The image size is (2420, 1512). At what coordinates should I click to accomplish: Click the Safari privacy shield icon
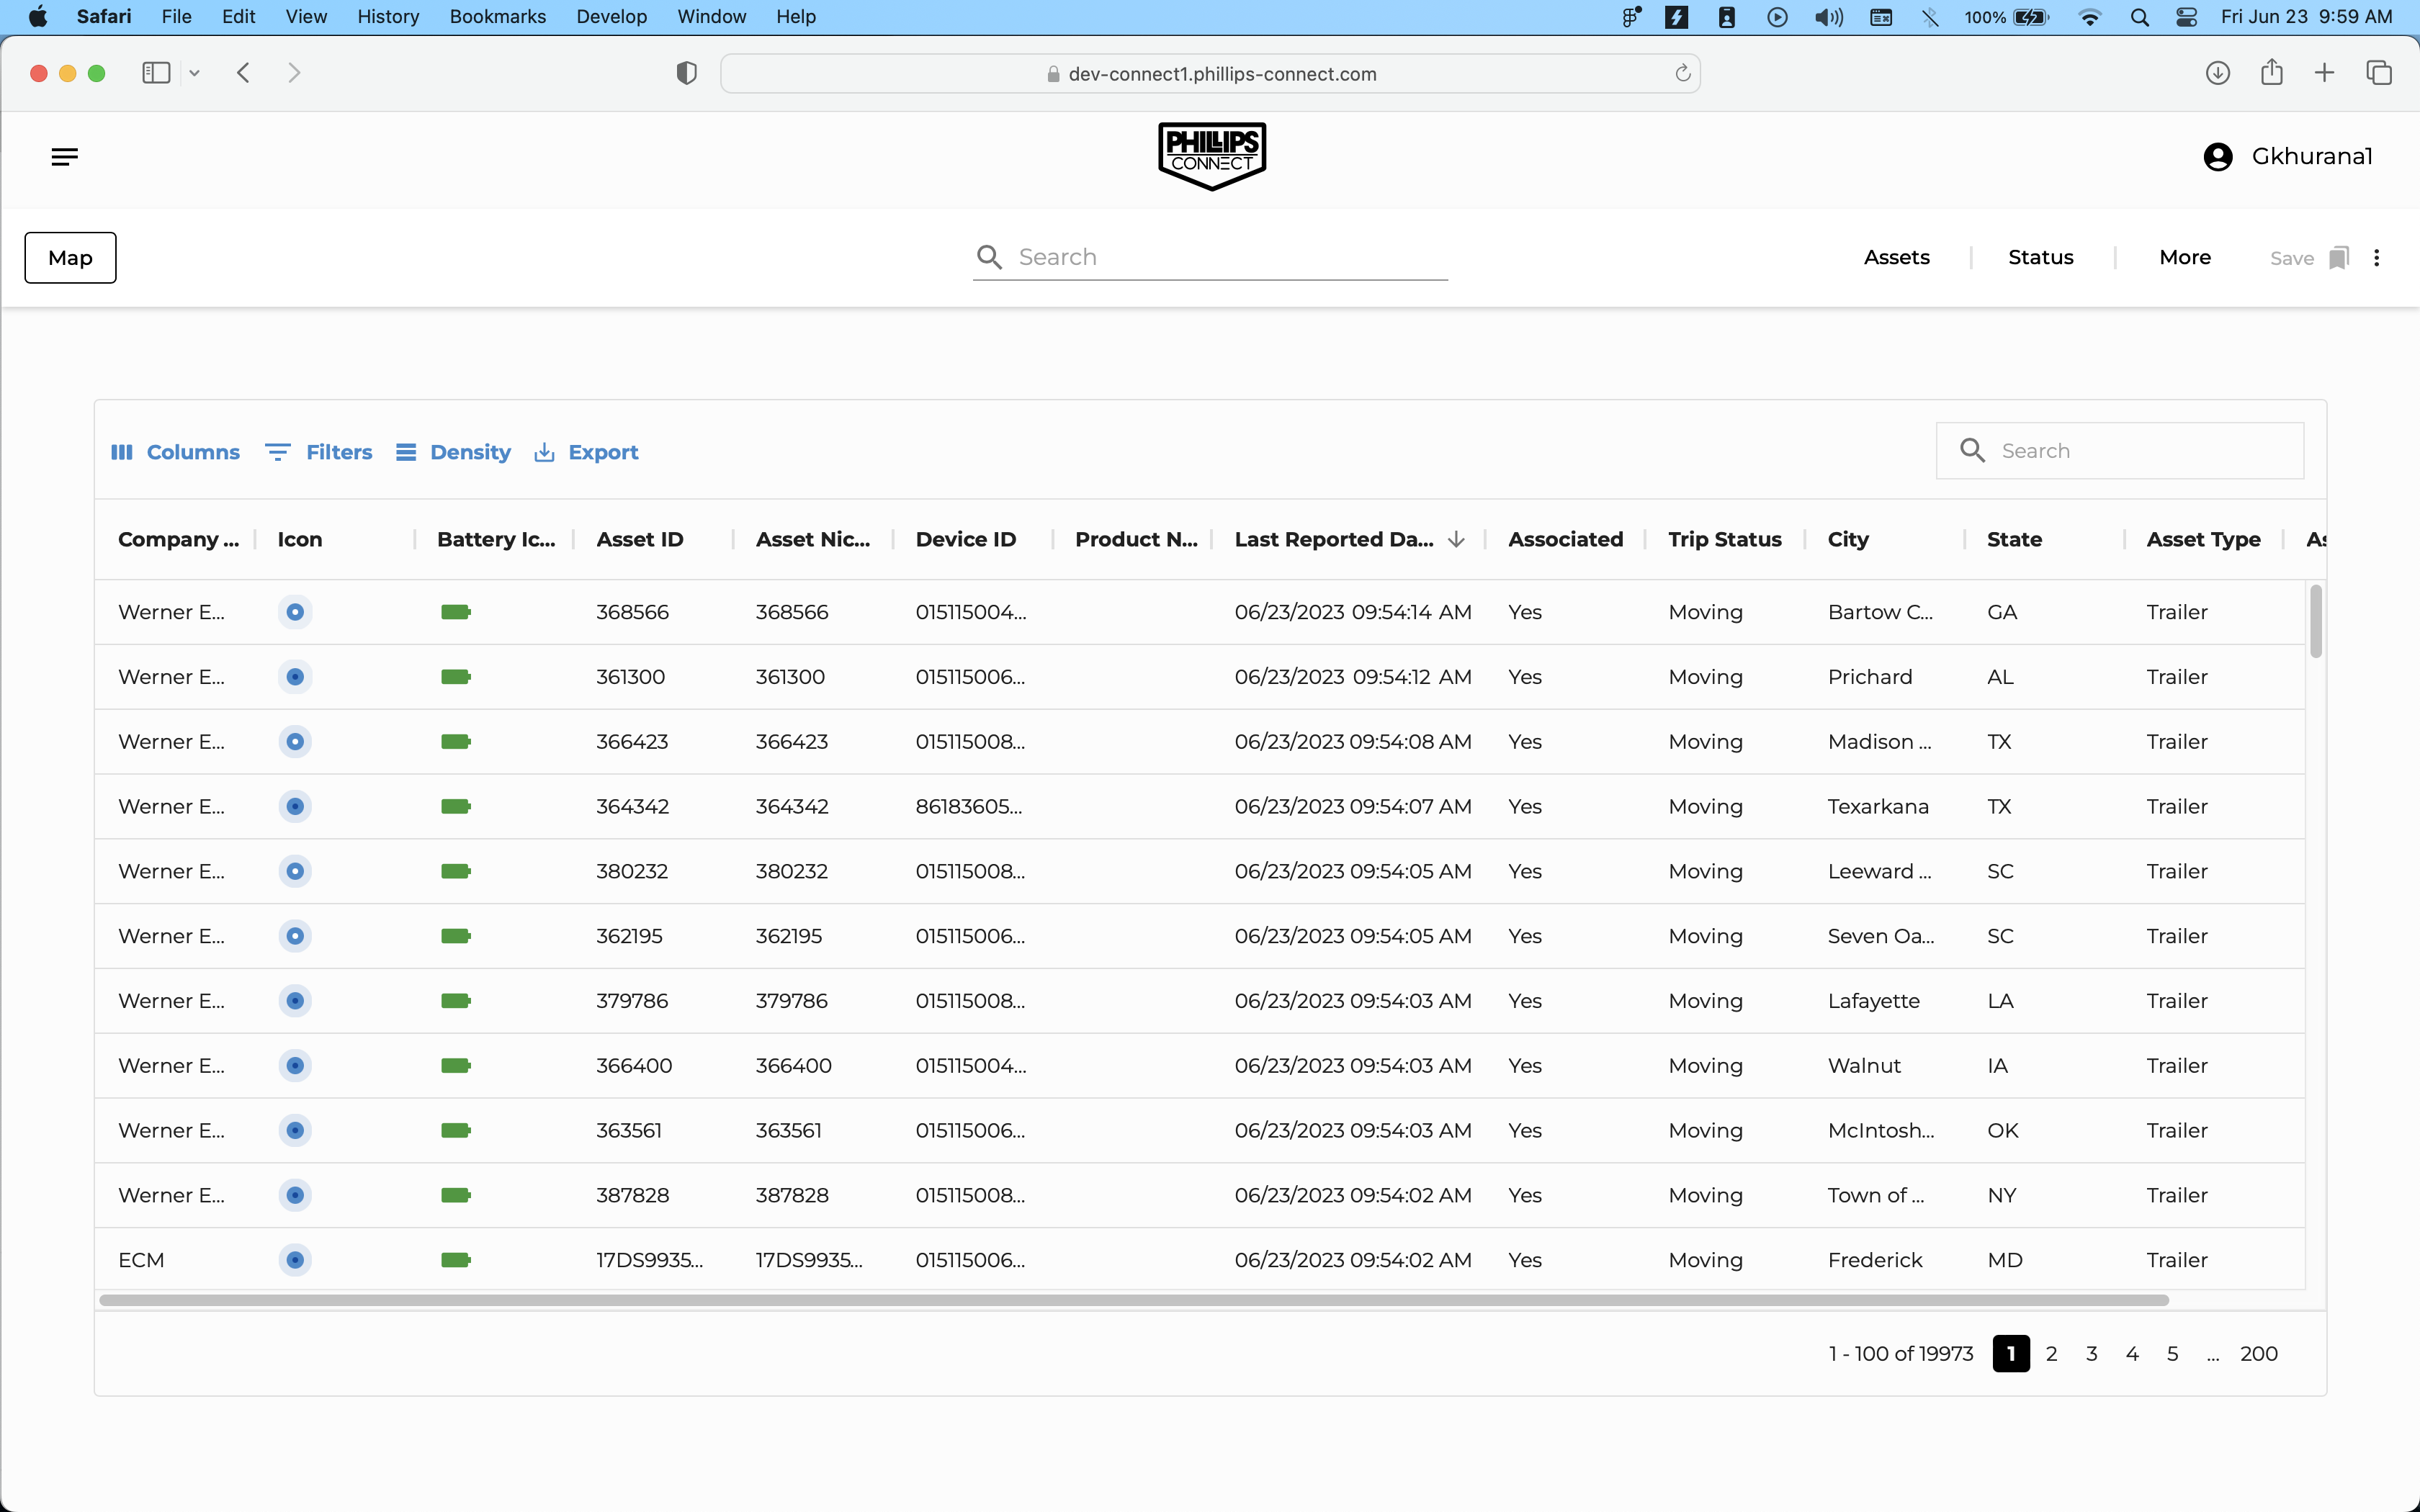[x=686, y=73]
